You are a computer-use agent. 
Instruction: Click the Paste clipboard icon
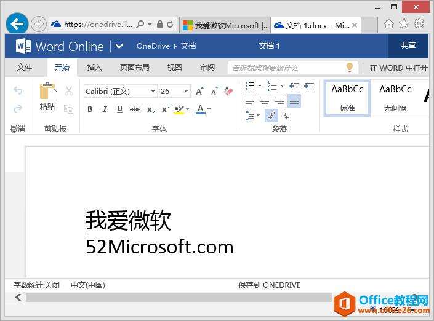(47, 92)
